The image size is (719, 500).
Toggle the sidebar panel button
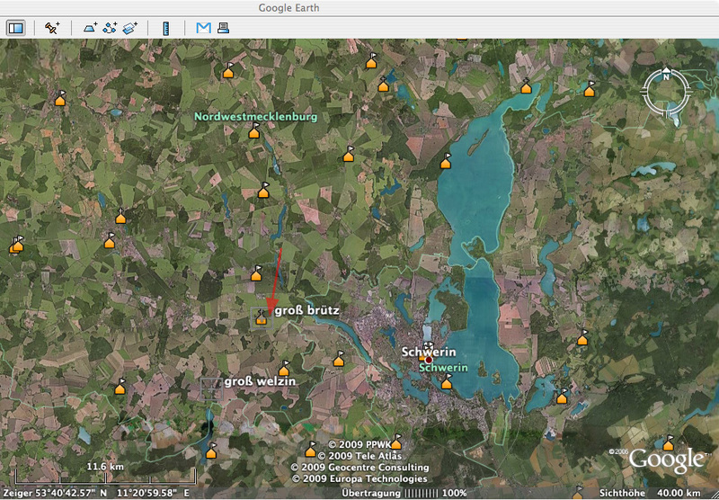16,28
